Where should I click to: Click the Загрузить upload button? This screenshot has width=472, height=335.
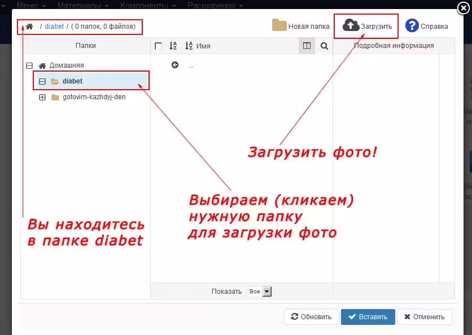point(367,26)
